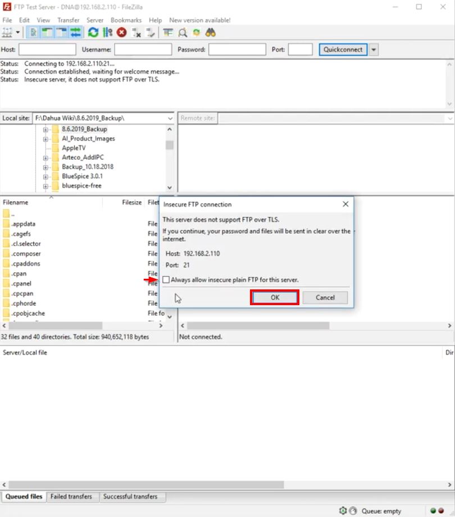The height and width of the screenshot is (517, 455).
Task: Click the reconnect to last server icon
Action: (x=151, y=33)
